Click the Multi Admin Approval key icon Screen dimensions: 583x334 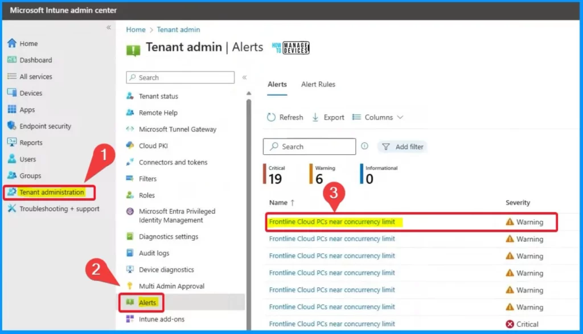(x=130, y=286)
